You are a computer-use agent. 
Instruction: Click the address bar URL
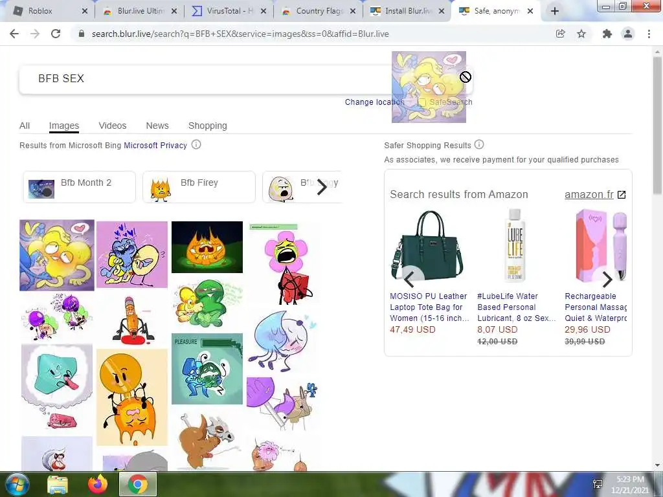pyautogui.click(x=240, y=34)
